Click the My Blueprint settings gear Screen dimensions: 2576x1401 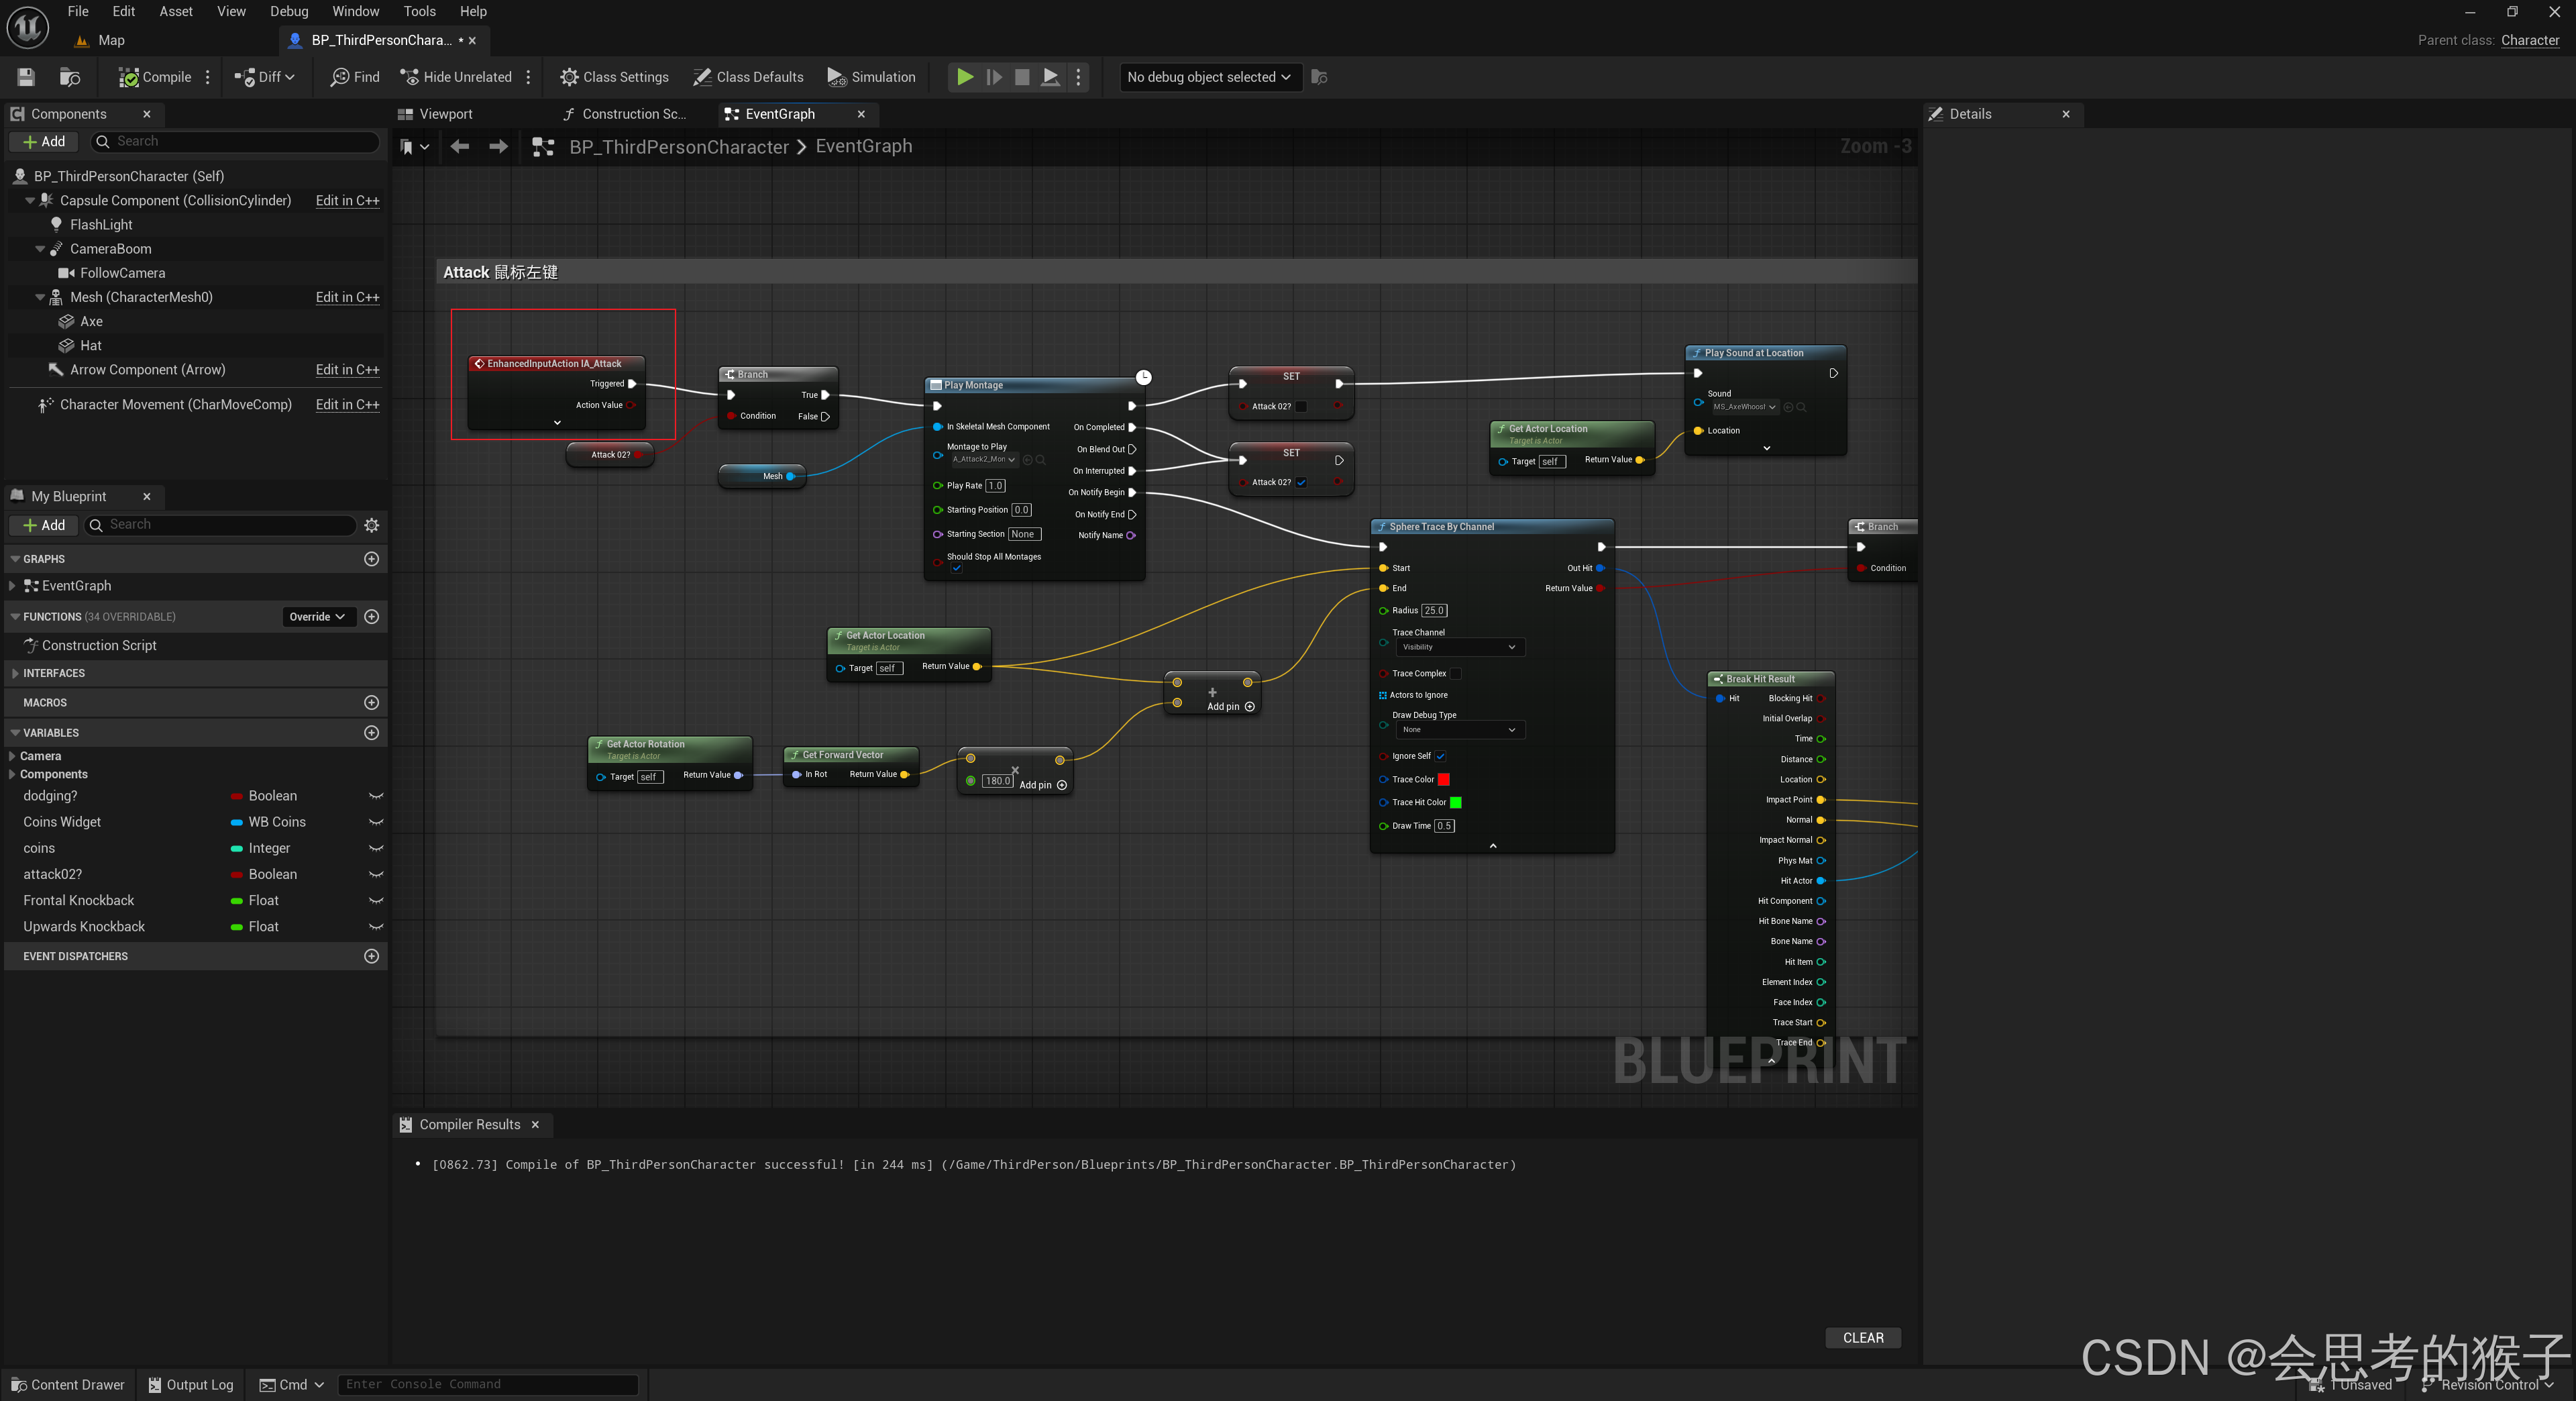372,525
